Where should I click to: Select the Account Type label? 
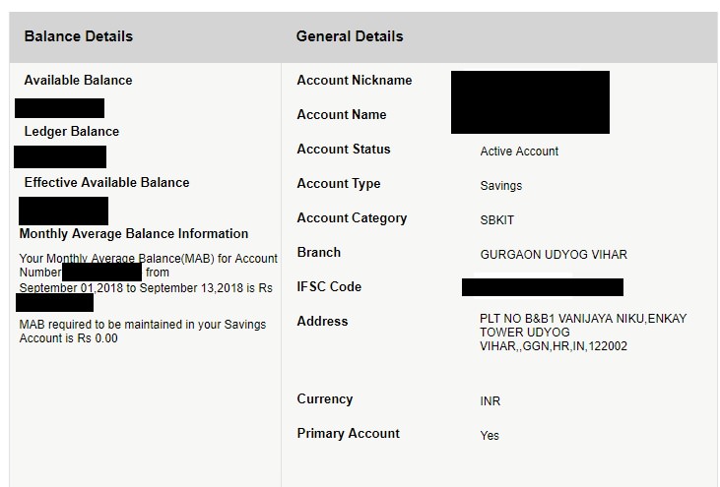click(338, 184)
